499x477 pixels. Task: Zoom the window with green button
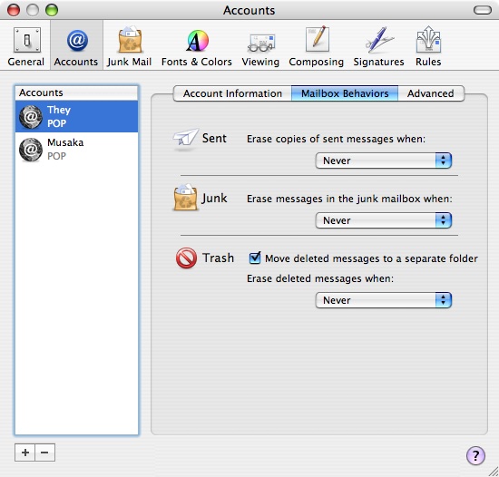point(52,10)
